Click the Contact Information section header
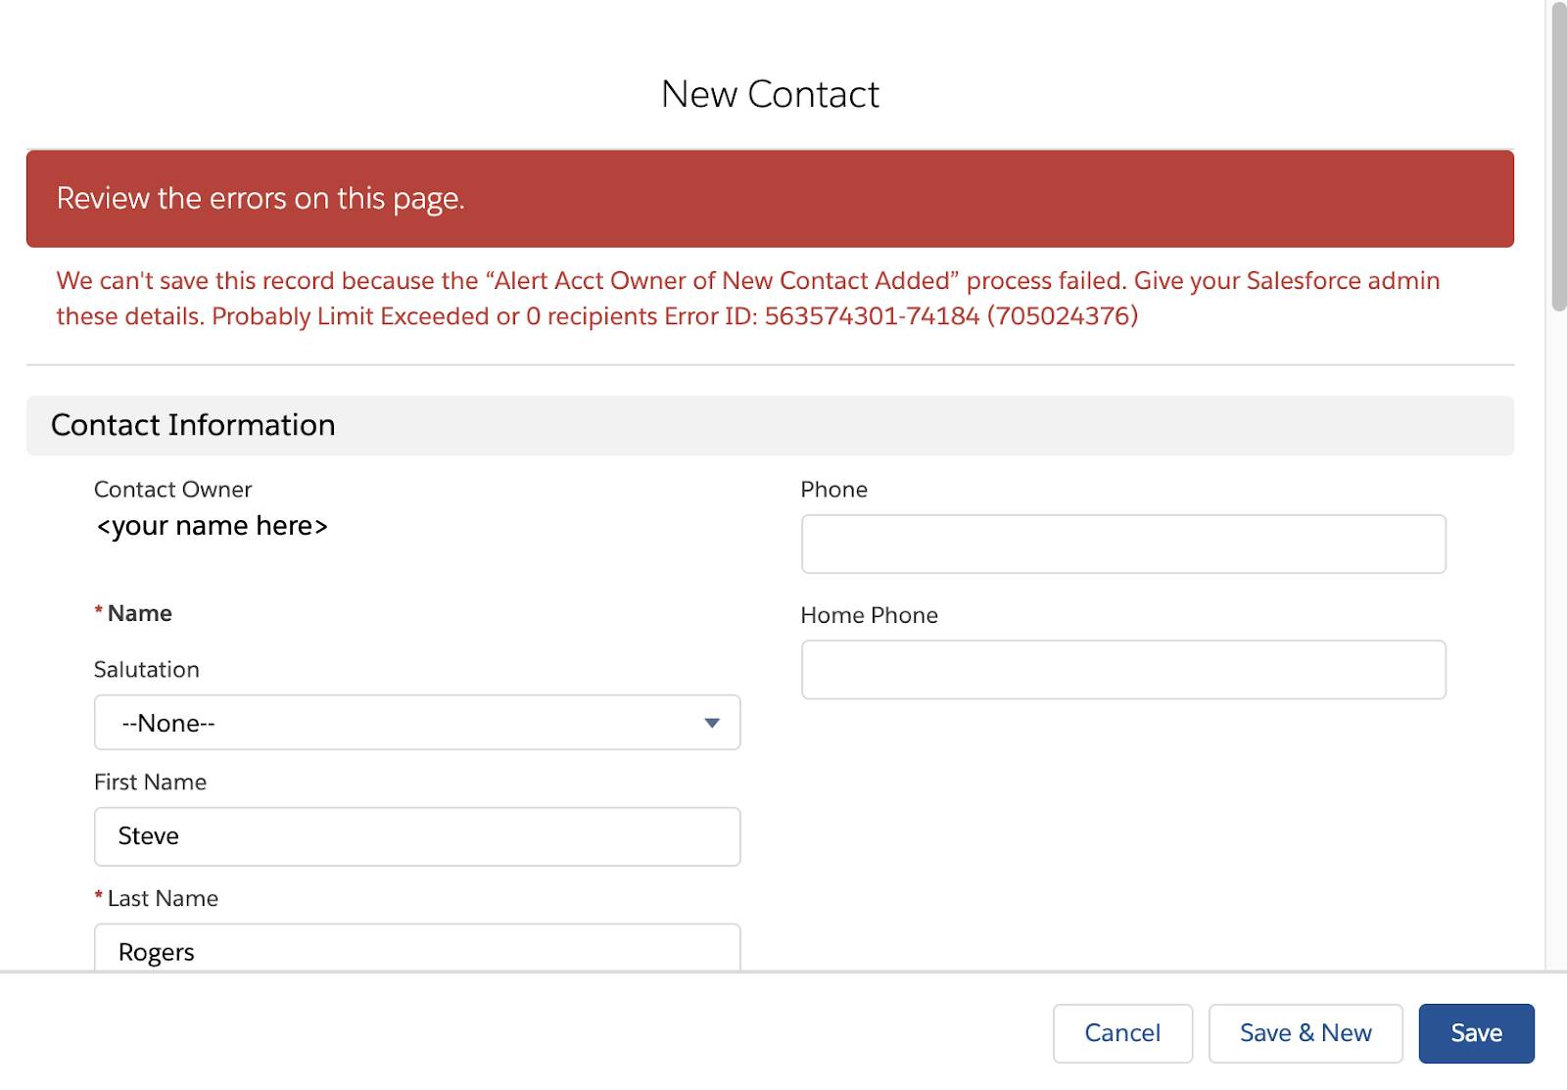 tap(770, 425)
